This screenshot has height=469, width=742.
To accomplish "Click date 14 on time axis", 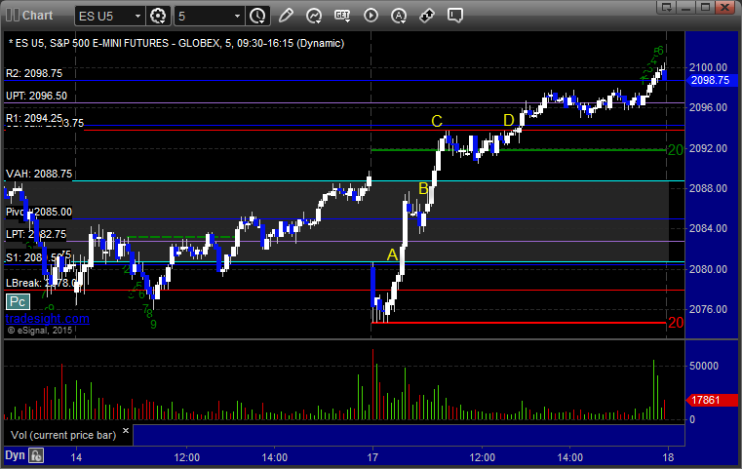I will [x=76, y=457].
